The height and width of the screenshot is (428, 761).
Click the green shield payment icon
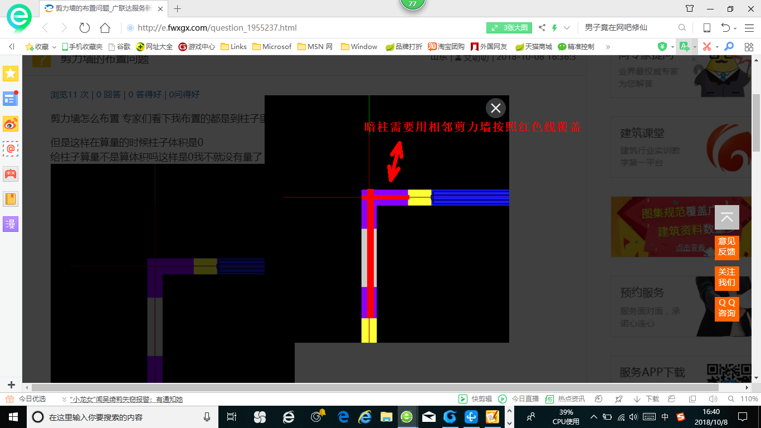coord(662,47)
